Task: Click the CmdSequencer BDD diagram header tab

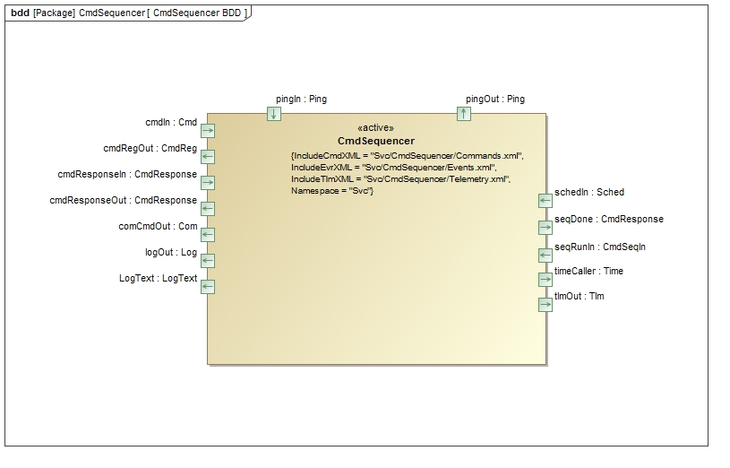Action: click(129, 13)
